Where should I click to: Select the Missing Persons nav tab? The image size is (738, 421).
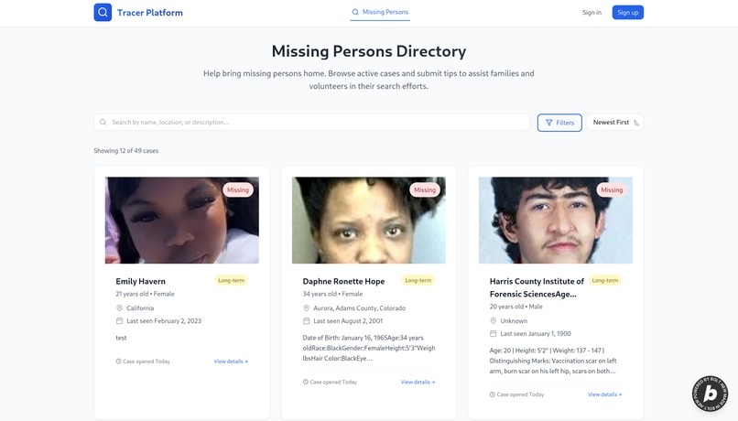click(380, 12)
